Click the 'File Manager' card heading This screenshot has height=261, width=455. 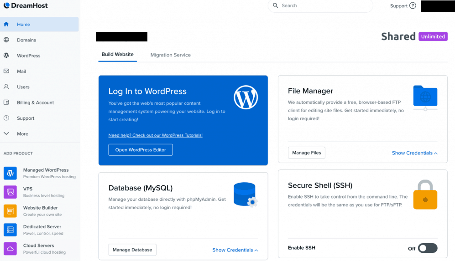(310, 91)
